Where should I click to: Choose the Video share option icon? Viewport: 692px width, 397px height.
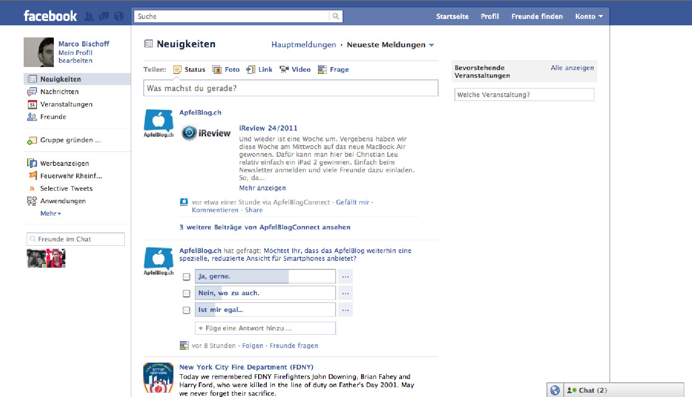(284, 70)
